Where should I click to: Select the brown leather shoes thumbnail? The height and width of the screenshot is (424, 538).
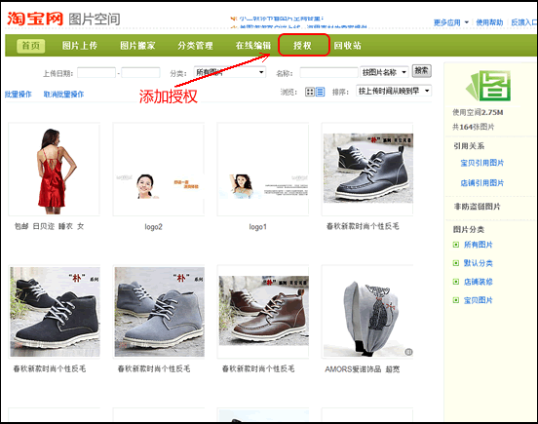pyautogui.click(x=263, y=312)
